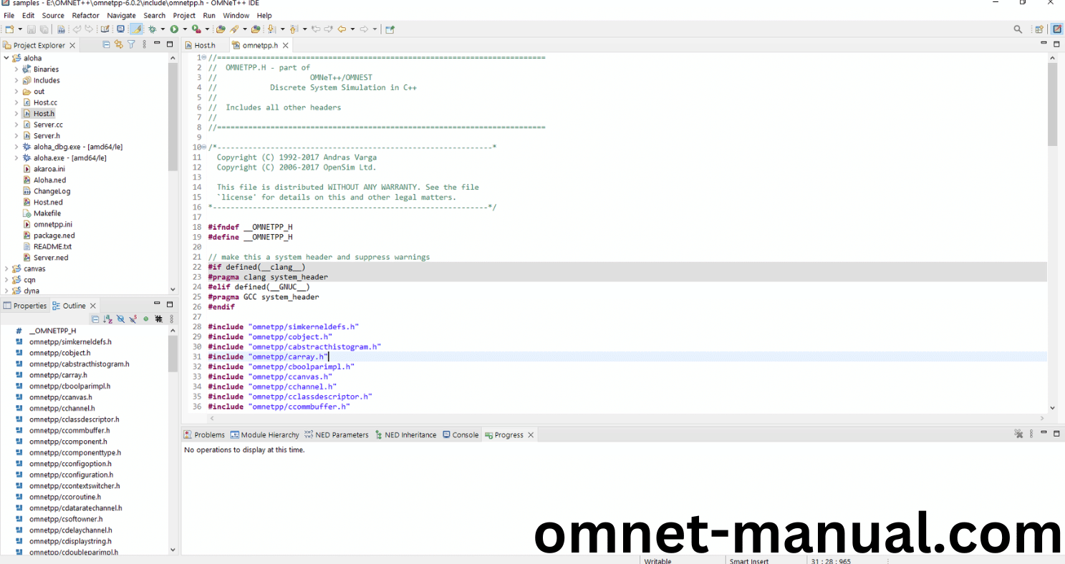
Task: Navigate back with the yellow back arrow icon
Action: coord(341,29)
